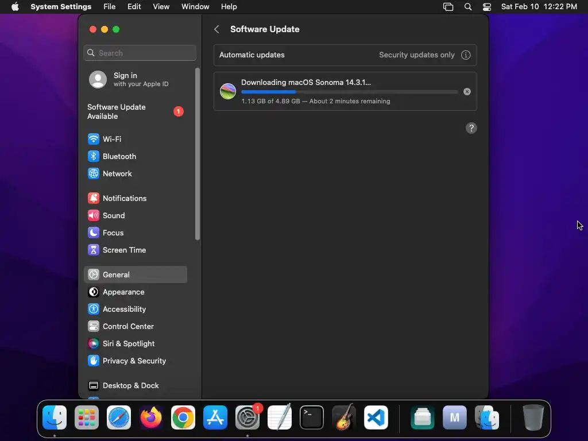Open the System Settings app menu
Viewport: 588px width, 441px height.
click(61, 7)
